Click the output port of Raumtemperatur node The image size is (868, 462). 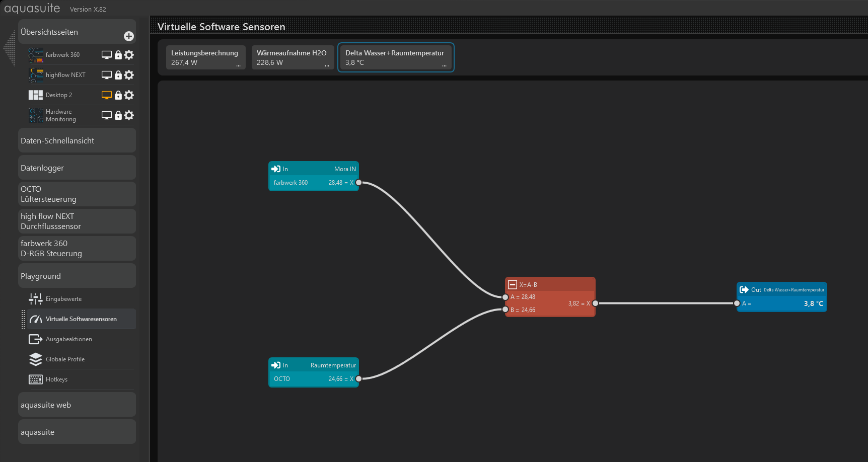coord(359,379)
